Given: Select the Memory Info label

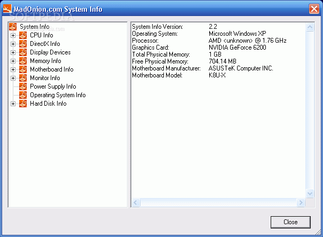Looking at the screenshot, I should click(45, 61).
